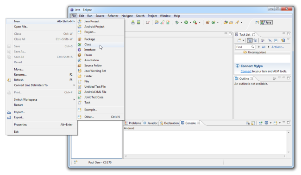
Task: Click the Synchronize Changed icon in Task List
Action: pyautogui.click(x=283, y=40)
